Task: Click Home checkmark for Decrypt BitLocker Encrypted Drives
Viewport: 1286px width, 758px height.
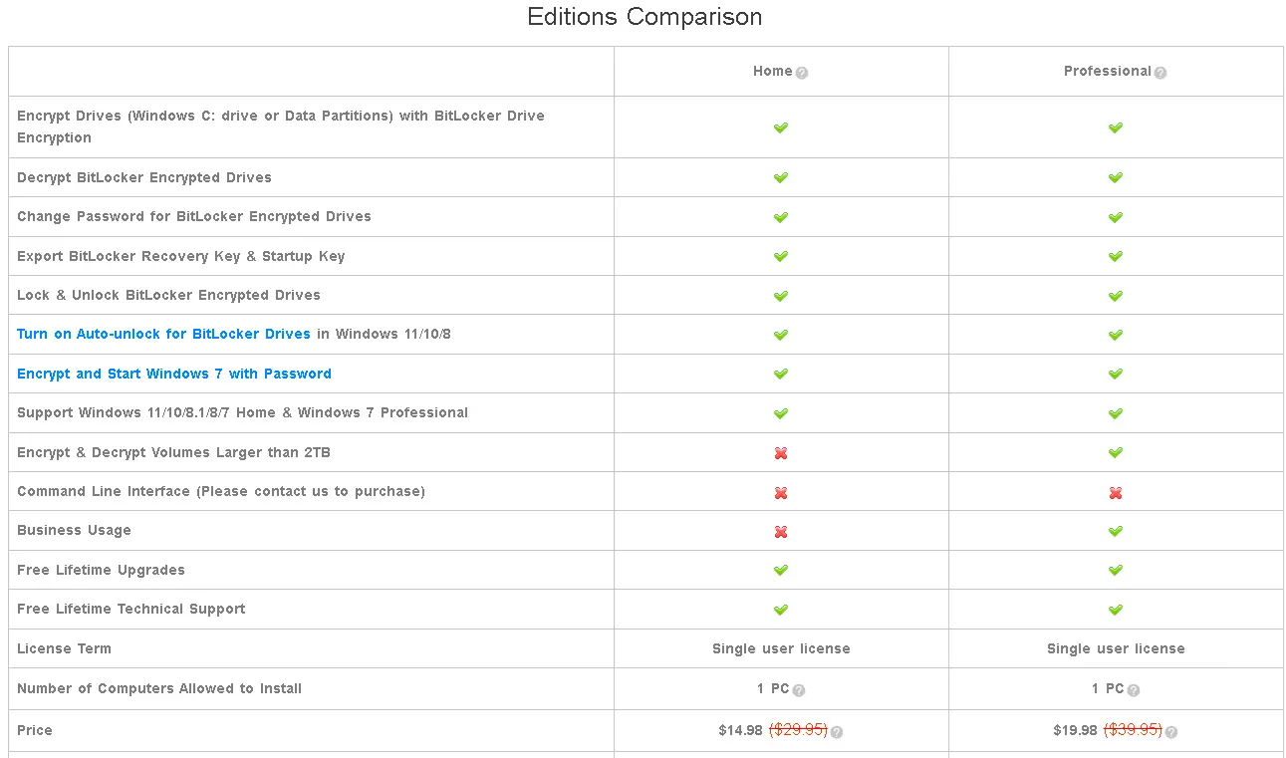Action: coord(781,178)
